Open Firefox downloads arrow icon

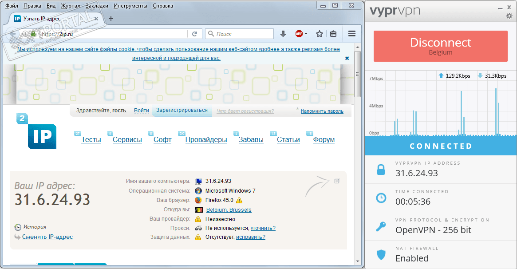(x=283, y=34)
